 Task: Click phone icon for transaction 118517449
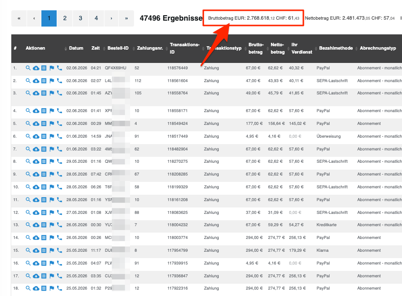tap(59, 136)
